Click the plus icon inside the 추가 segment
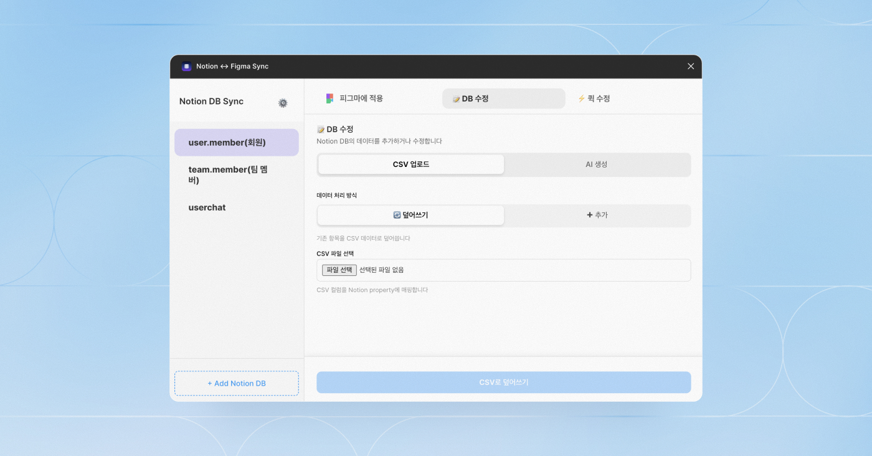Viewport: 872px width, 456px height. click(x=589, y=214)
